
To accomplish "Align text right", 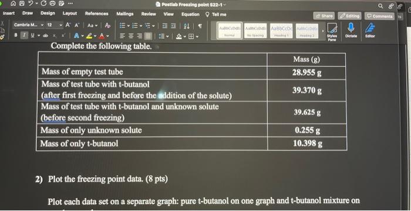I will [x=140, y=36].
